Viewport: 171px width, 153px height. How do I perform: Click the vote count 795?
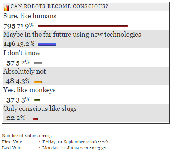tap(10, 26)
